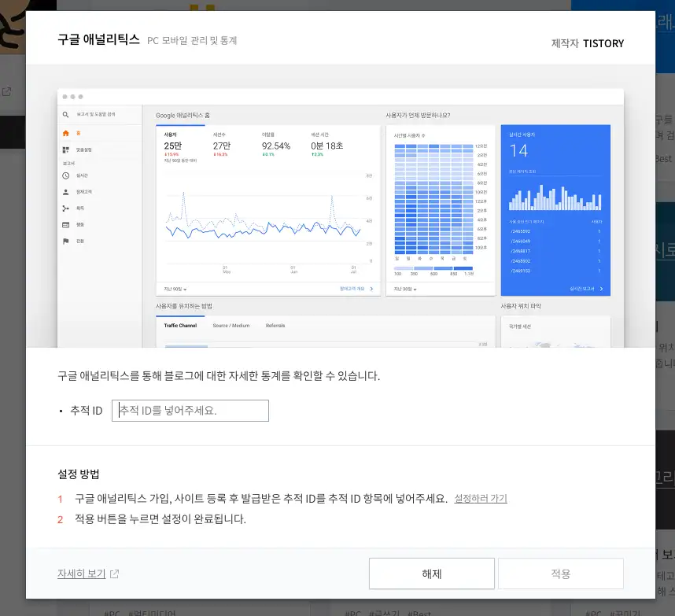Click the 제작자 TISTORY label
Image resolution: width=675 pixels, height=616 pixels.
tap(588, 43)
